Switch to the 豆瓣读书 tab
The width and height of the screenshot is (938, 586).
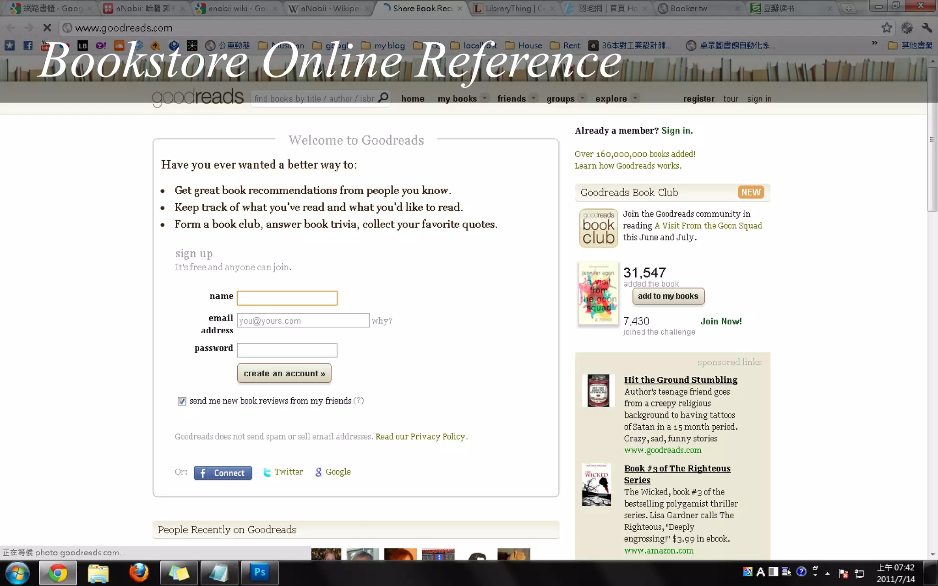pyautogui.click(x=791, y=8)
